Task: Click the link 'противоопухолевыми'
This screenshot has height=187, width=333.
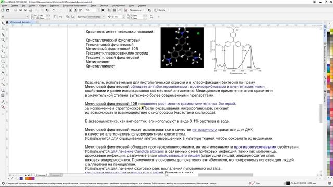Action: [x=255, y=146]
